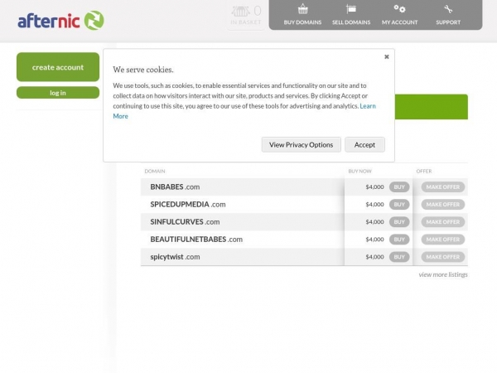
Task: Make offer on BNBABES.com
Action: tap(443, 186)
